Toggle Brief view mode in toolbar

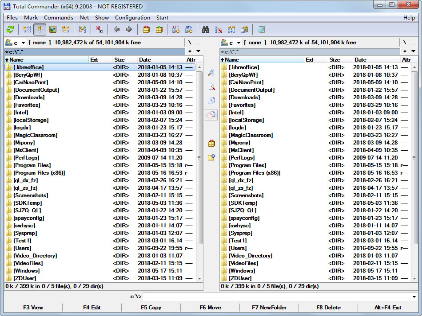pyautogui.click(x=27, y=29)
